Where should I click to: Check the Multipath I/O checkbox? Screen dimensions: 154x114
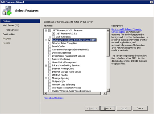(x=50, y=81)
